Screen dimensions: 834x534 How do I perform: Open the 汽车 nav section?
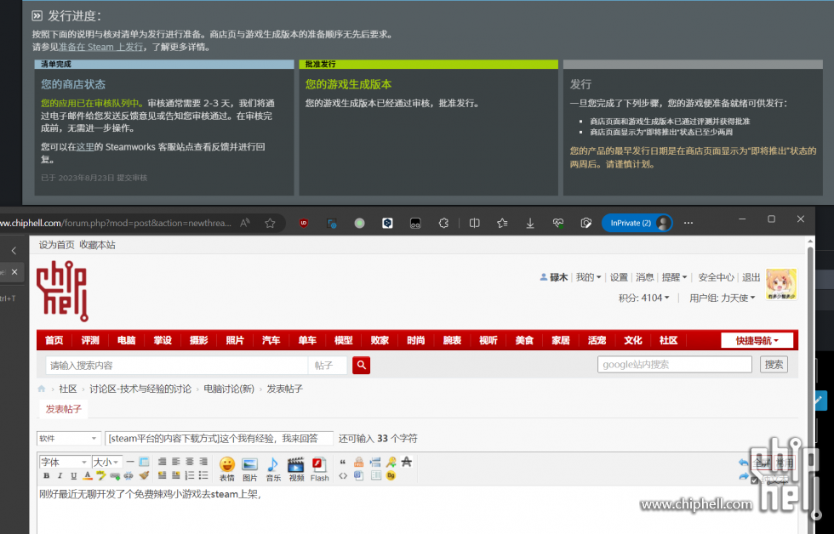tap(271, 341)
